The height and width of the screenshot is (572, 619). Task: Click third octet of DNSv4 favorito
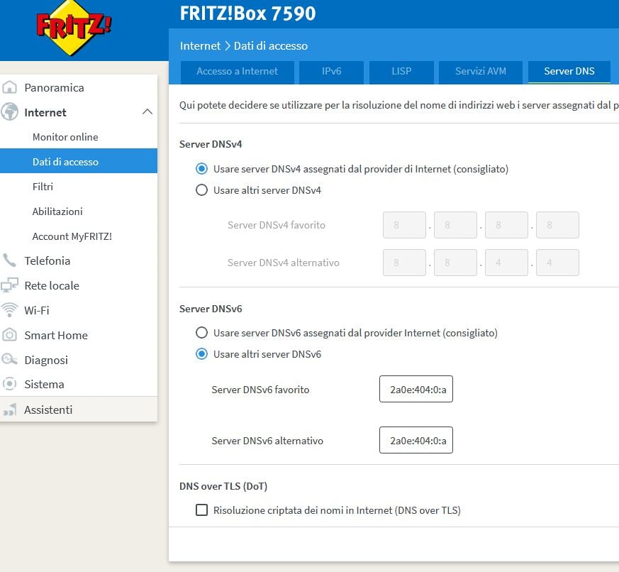[x=506, y=225]
